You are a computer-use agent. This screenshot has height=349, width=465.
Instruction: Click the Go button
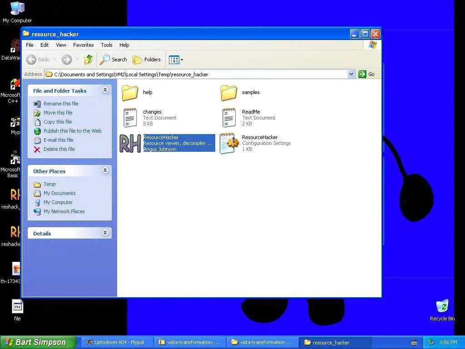click(366, 74)
